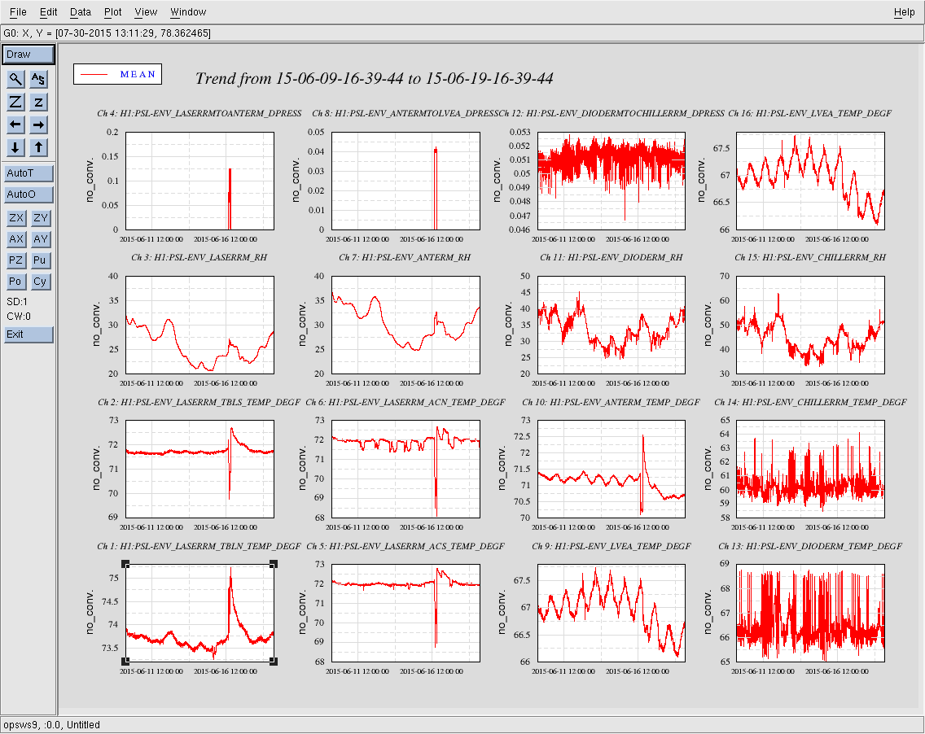Click the Pu button
The image size is (925, 734).
pyautogui.click(x=40, y=260)
